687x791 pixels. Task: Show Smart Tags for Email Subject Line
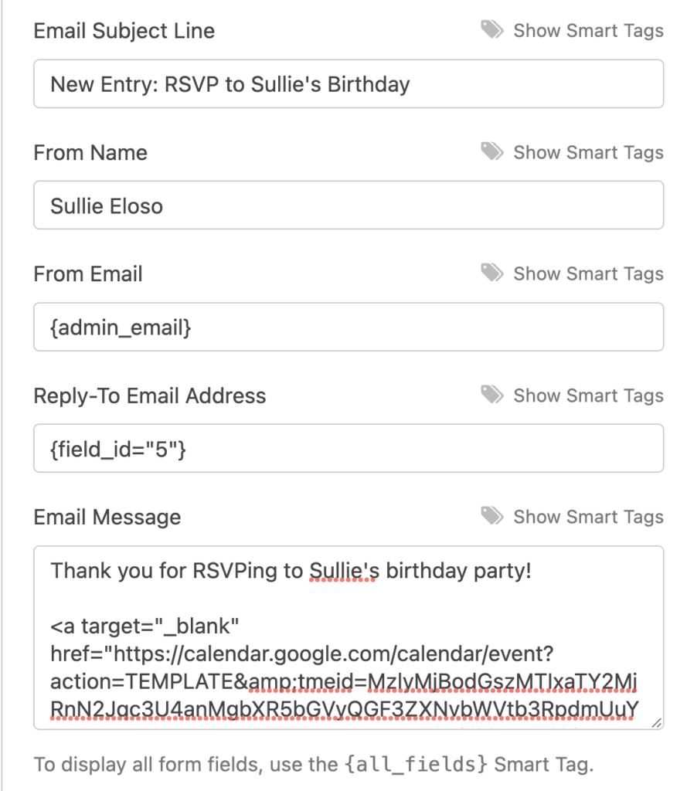click(588, 30)
